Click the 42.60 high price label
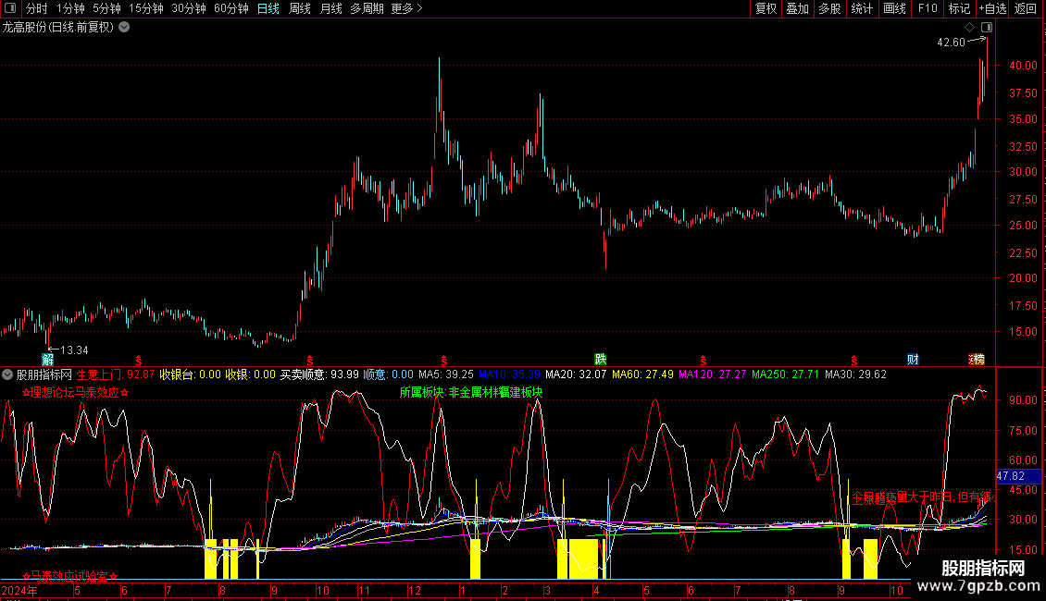1046x601 pixels. click(x=951, y=42)
